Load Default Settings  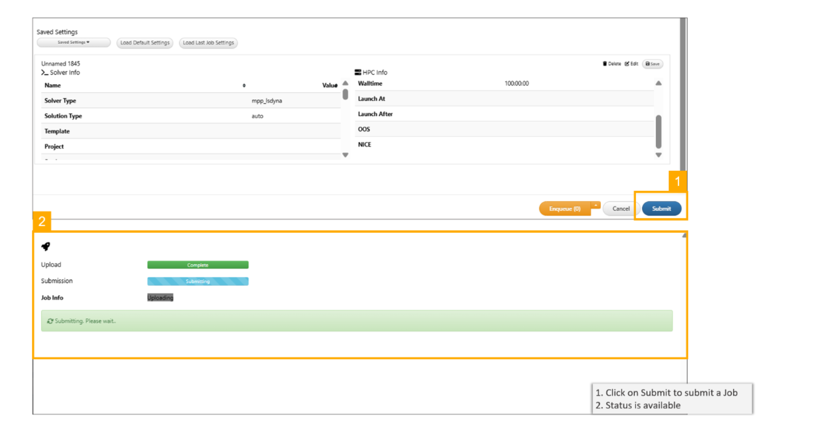[145, 43]
